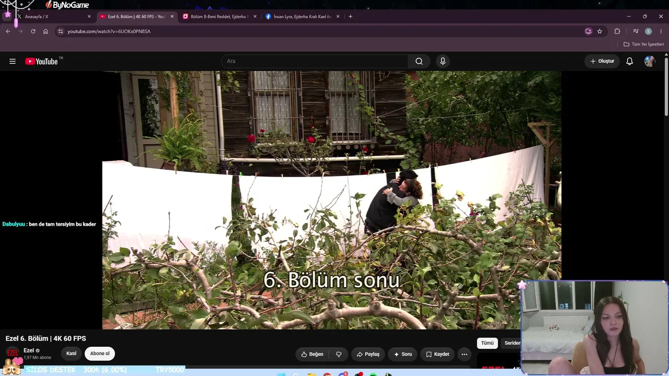Click the browser home icon
Image resolution: width=669 pixels, height=376 pixels.
point(45,31)
